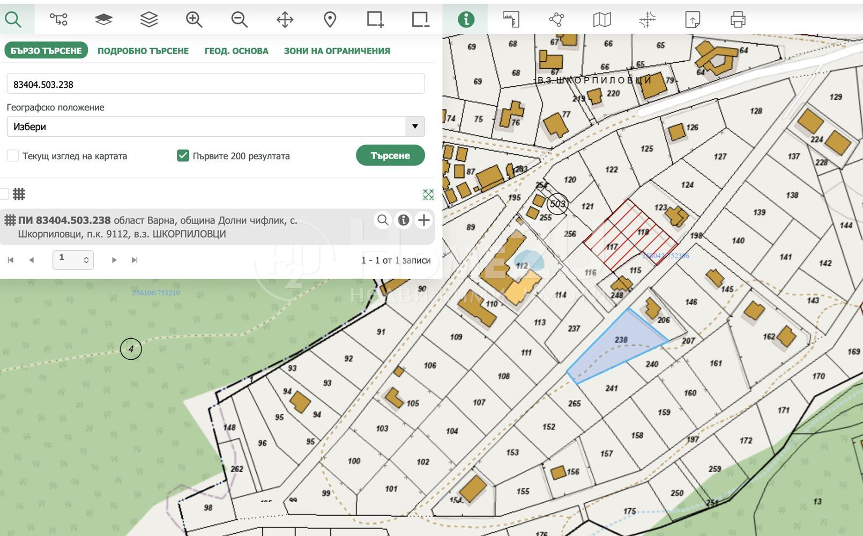
Task: Select the zoom in tool
Action: 194,20
